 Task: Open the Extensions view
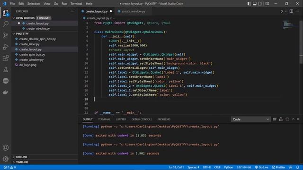(x=6, y=58)
